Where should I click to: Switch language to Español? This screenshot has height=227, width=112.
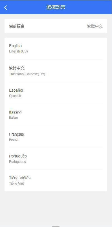point(56,93)
